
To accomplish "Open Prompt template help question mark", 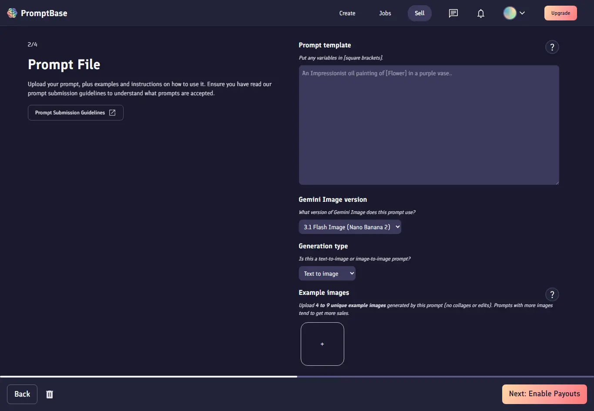I will 552,47.
